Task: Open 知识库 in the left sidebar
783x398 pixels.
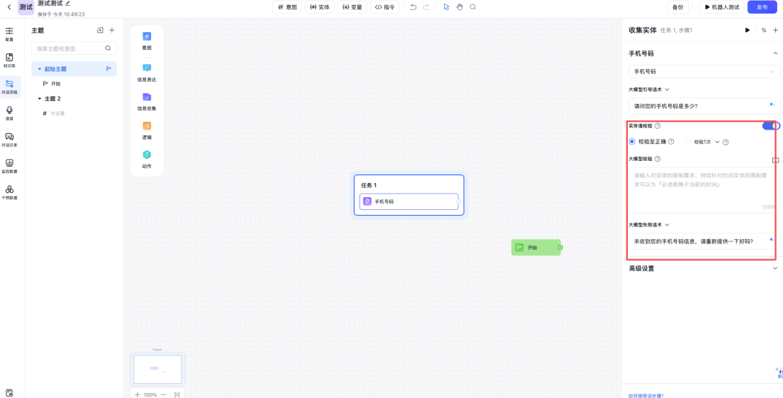Action: click(9, 60)
